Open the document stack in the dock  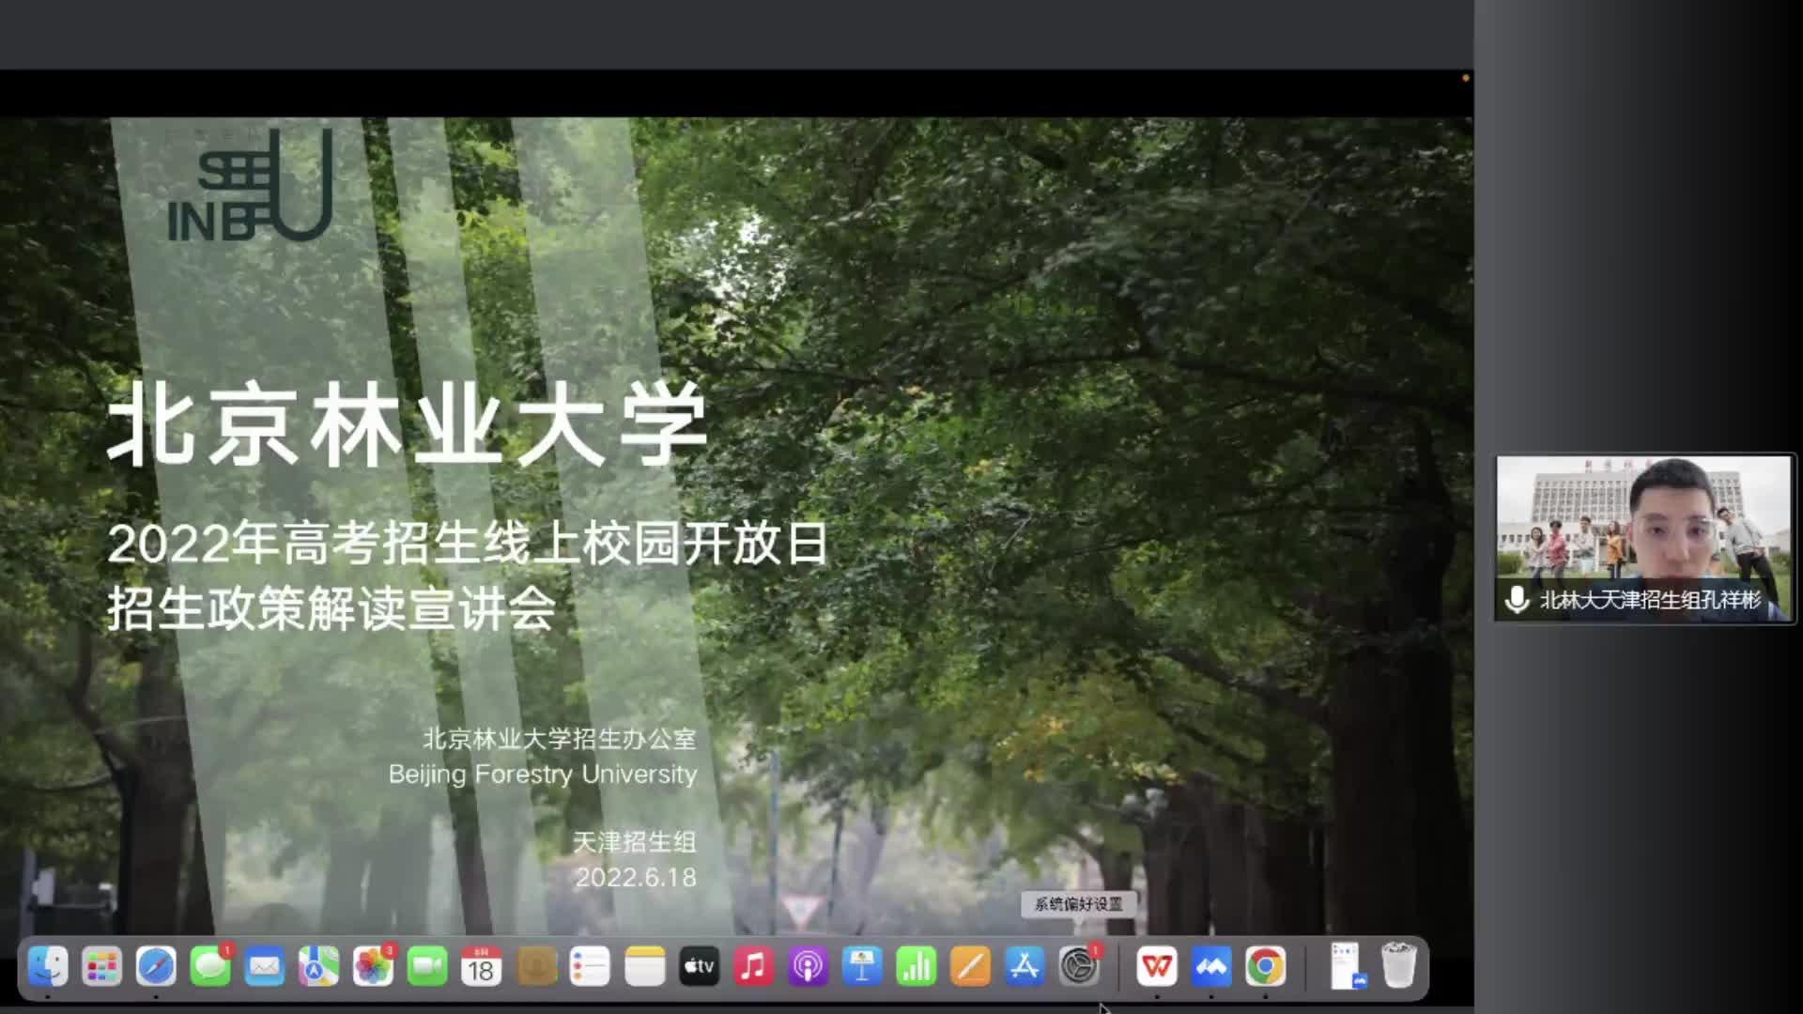pos(1346,966)
